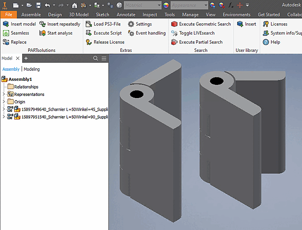Click the Save icon in quick access toolbar

click(38, 5)
